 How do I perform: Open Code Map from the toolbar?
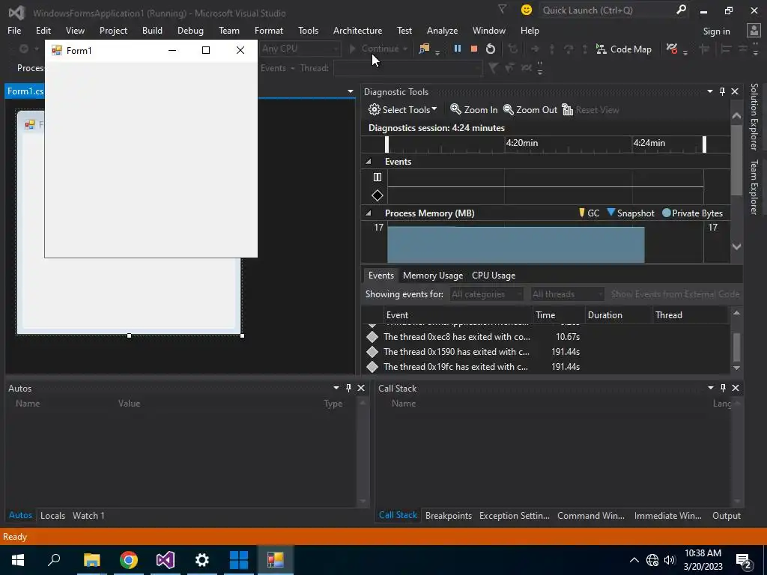click(x=623, y=49)
